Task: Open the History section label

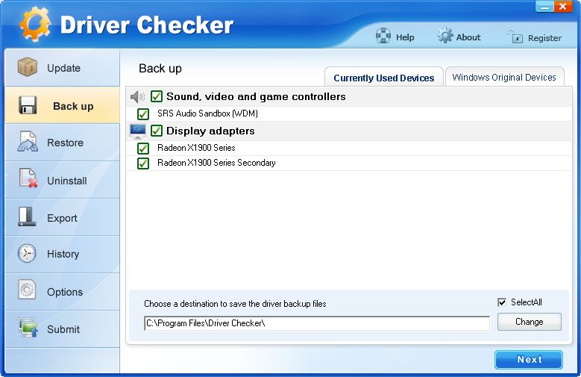Action: click(63, 254)
